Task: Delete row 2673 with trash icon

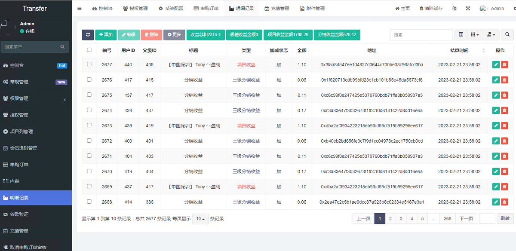Action: coord(504,125)
